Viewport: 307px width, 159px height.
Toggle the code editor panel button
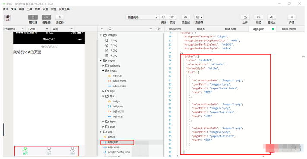coord(46,17)
